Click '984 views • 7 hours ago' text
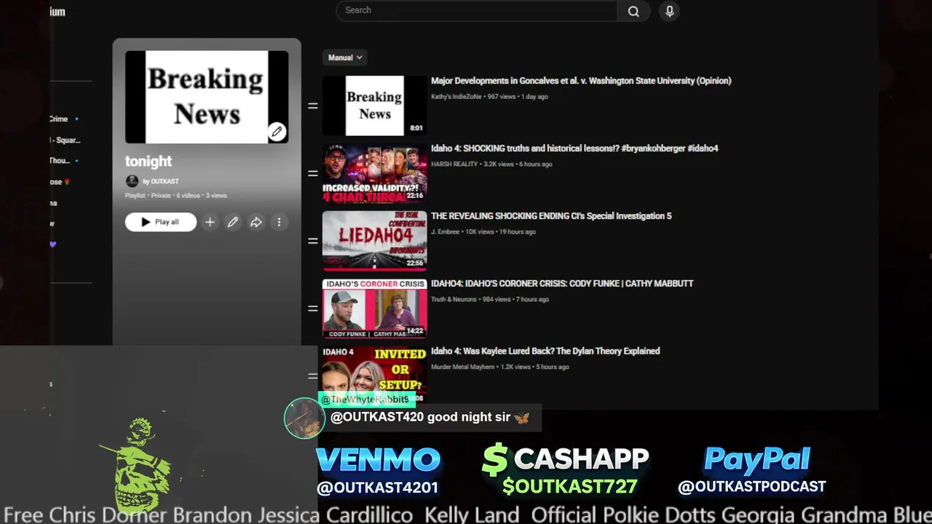 (x=516, y=299)
